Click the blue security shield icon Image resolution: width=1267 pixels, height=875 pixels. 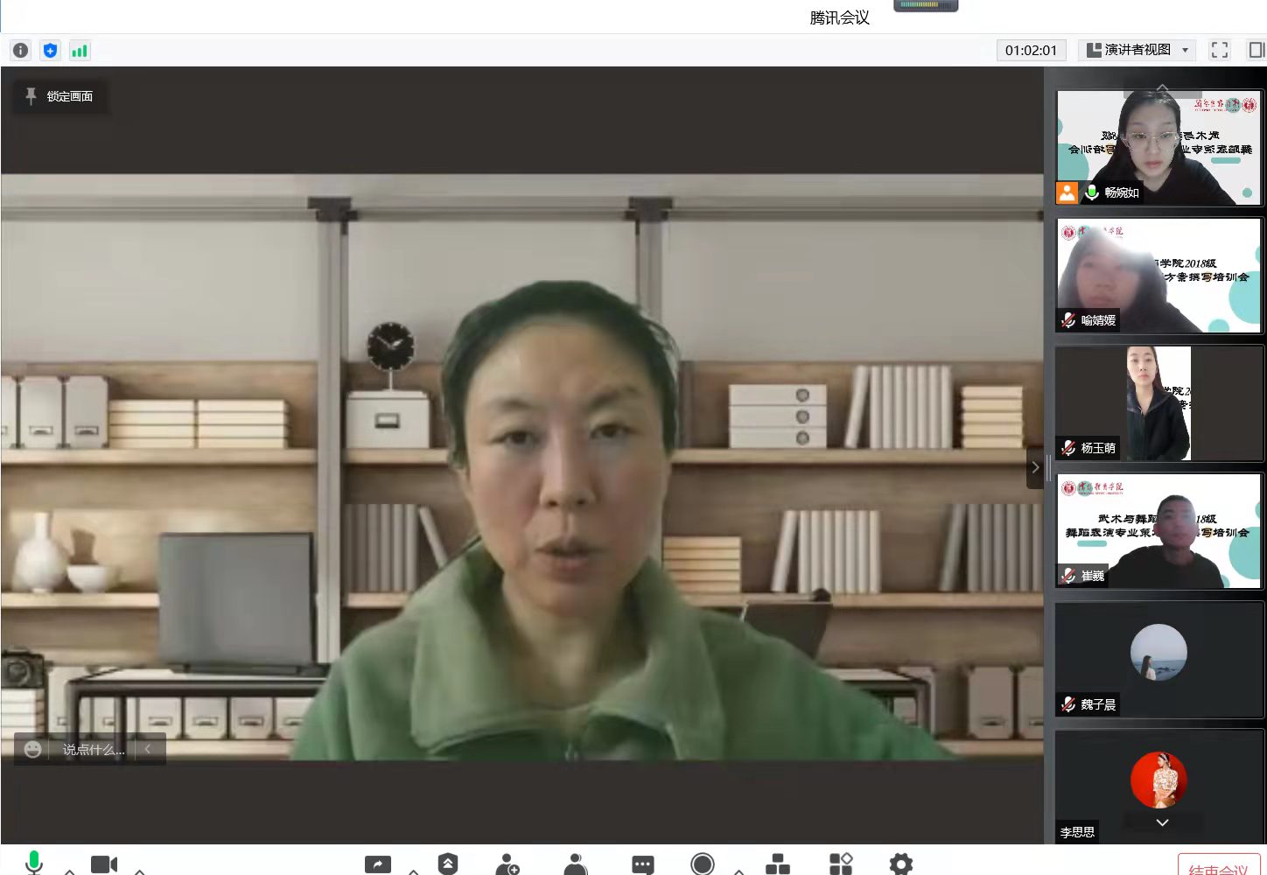point(51,51)
